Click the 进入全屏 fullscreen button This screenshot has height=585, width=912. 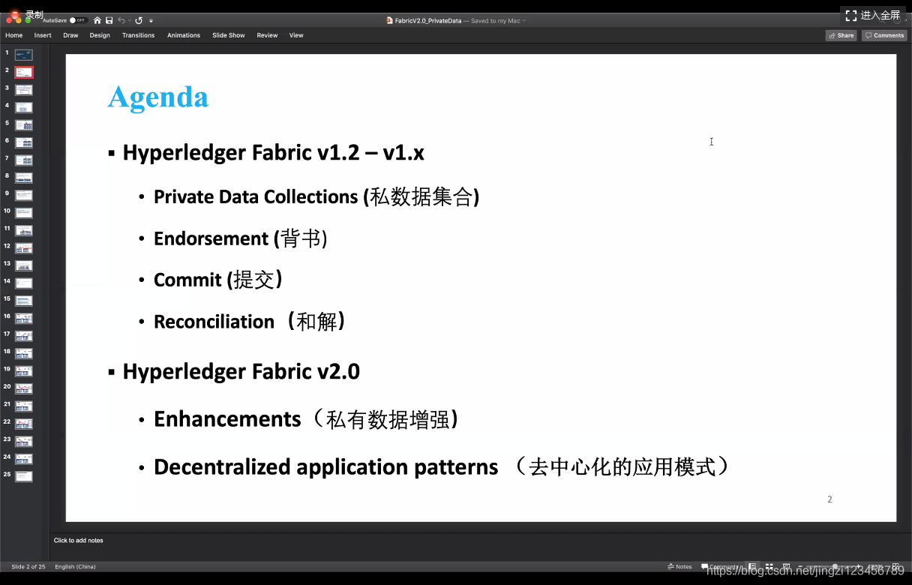tap(873, 15)
